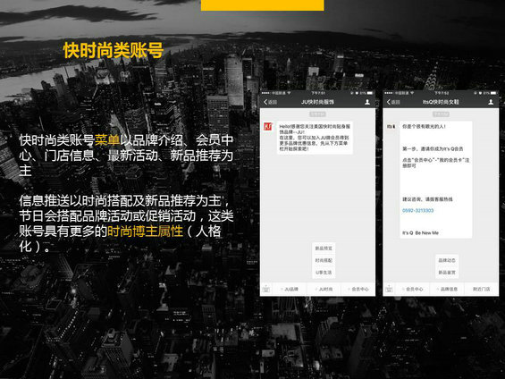The image size is (505, 379).
Task: Tap back arrow in JU快时尚服饰 chat
Action: (270, 102)
